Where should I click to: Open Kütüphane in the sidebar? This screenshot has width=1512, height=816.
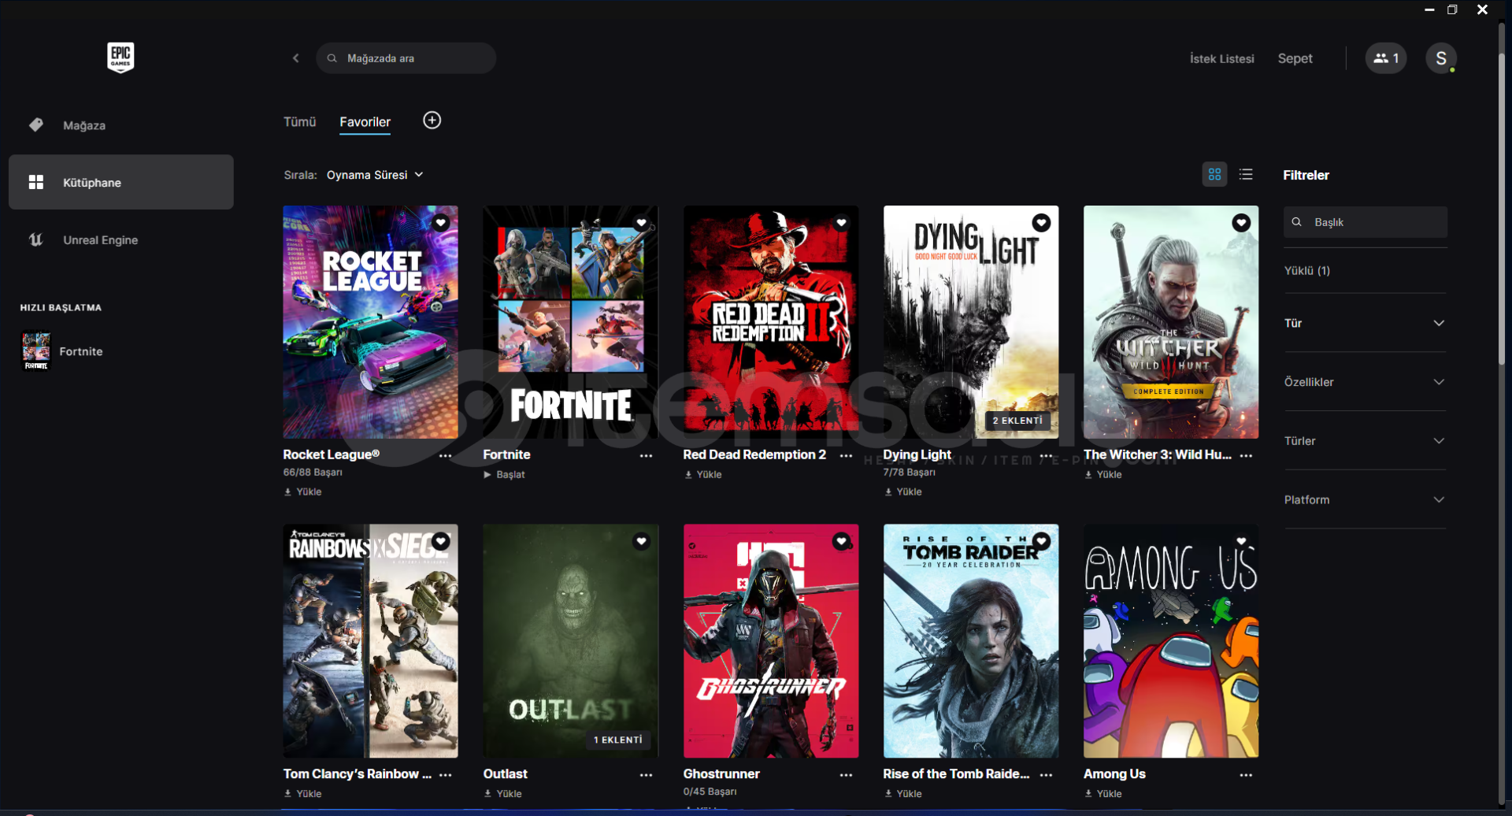coord(121,182)
